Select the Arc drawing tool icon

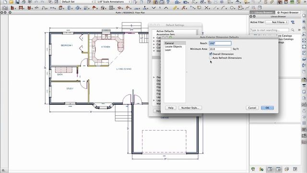tap(224, 8)
